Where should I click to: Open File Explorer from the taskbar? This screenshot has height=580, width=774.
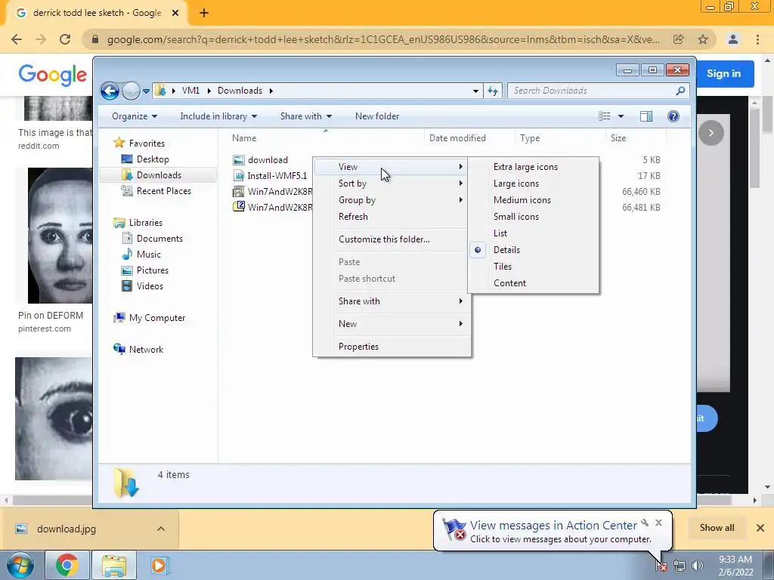pos(114,565)
